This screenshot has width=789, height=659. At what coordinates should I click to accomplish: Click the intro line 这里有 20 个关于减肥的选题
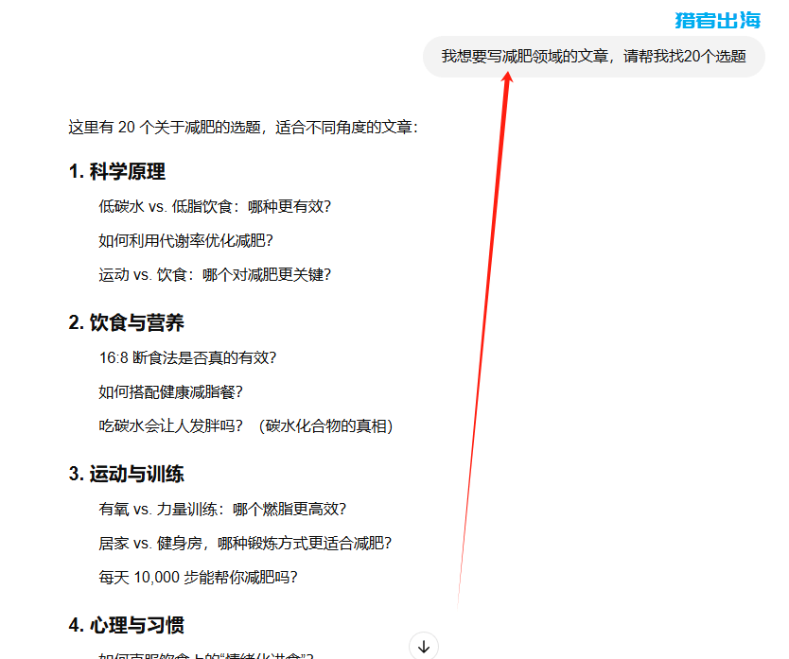coord(243,128)
